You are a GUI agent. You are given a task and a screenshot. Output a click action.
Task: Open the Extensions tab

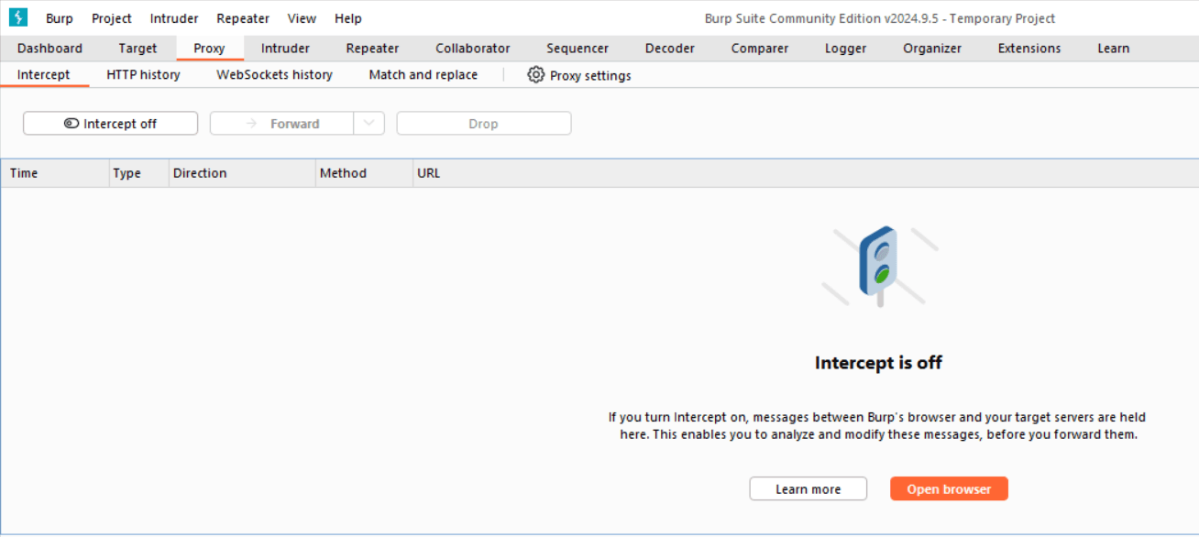(x=1029, y=49)
